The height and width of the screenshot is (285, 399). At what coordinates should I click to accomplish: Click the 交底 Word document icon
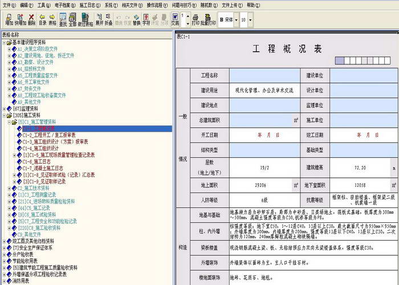click(175, 19)
